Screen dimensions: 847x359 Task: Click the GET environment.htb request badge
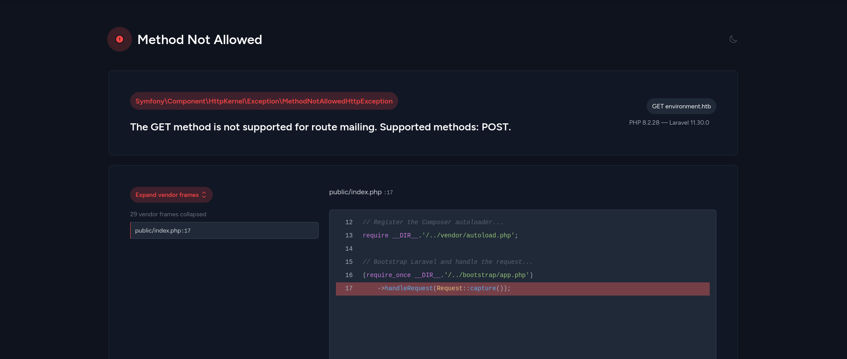tap(681, 106)
